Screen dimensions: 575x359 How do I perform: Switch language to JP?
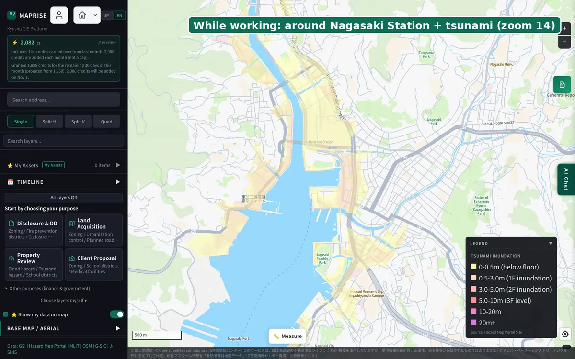pyautogui.click(x=107, y=15)
